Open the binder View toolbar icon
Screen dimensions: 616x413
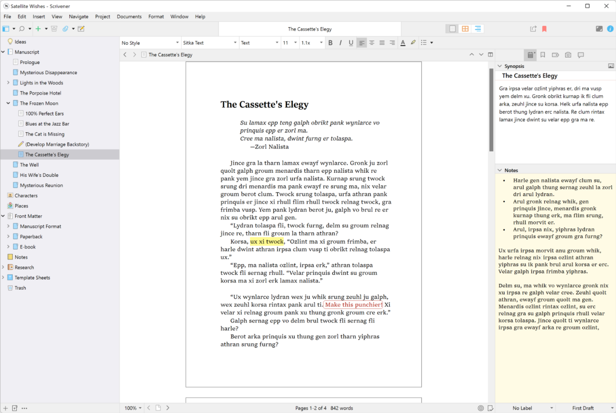(x=6, y=29)
